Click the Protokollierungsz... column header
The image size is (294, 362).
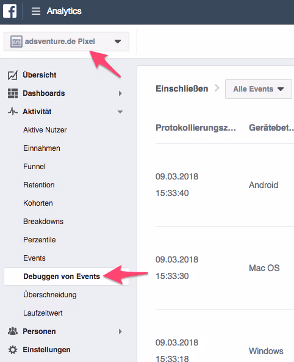pos(196,128)
